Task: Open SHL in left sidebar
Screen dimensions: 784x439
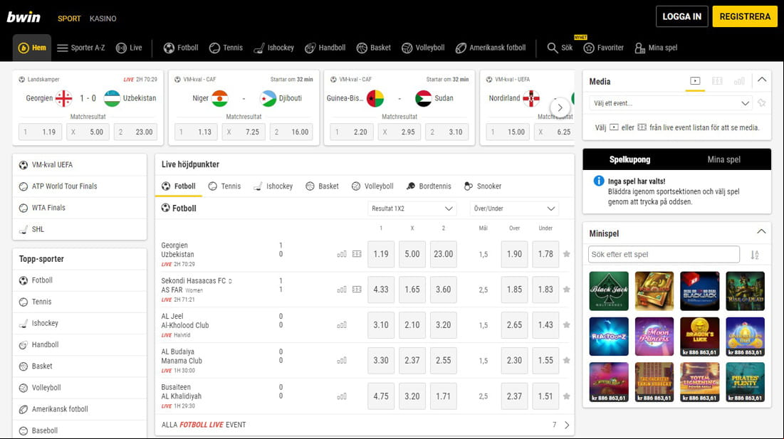Action: (80, 229)
